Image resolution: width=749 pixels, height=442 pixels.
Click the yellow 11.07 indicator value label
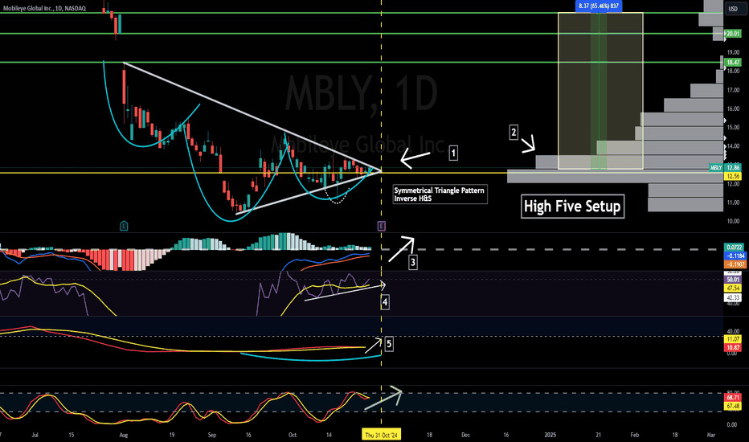click(x=733, y=339)
